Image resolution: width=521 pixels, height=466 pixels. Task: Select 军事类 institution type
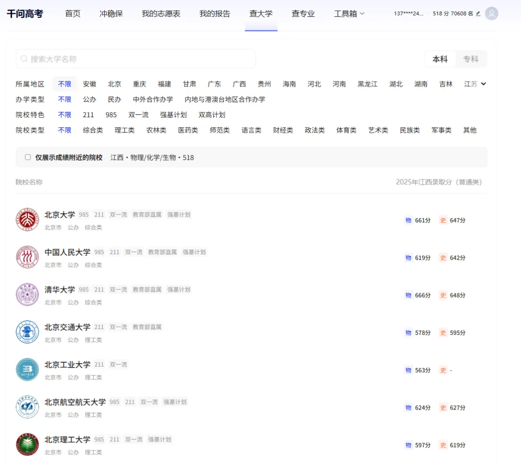[441, 130]
